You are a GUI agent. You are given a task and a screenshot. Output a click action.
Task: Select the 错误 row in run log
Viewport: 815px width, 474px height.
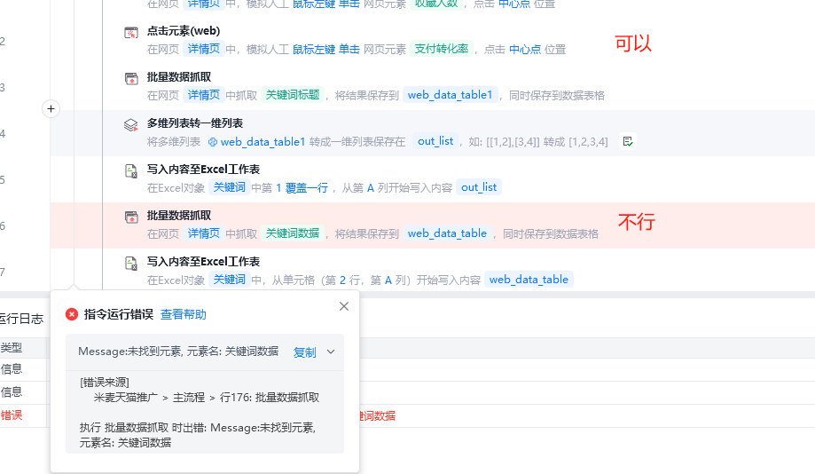[x=12, y=415]
